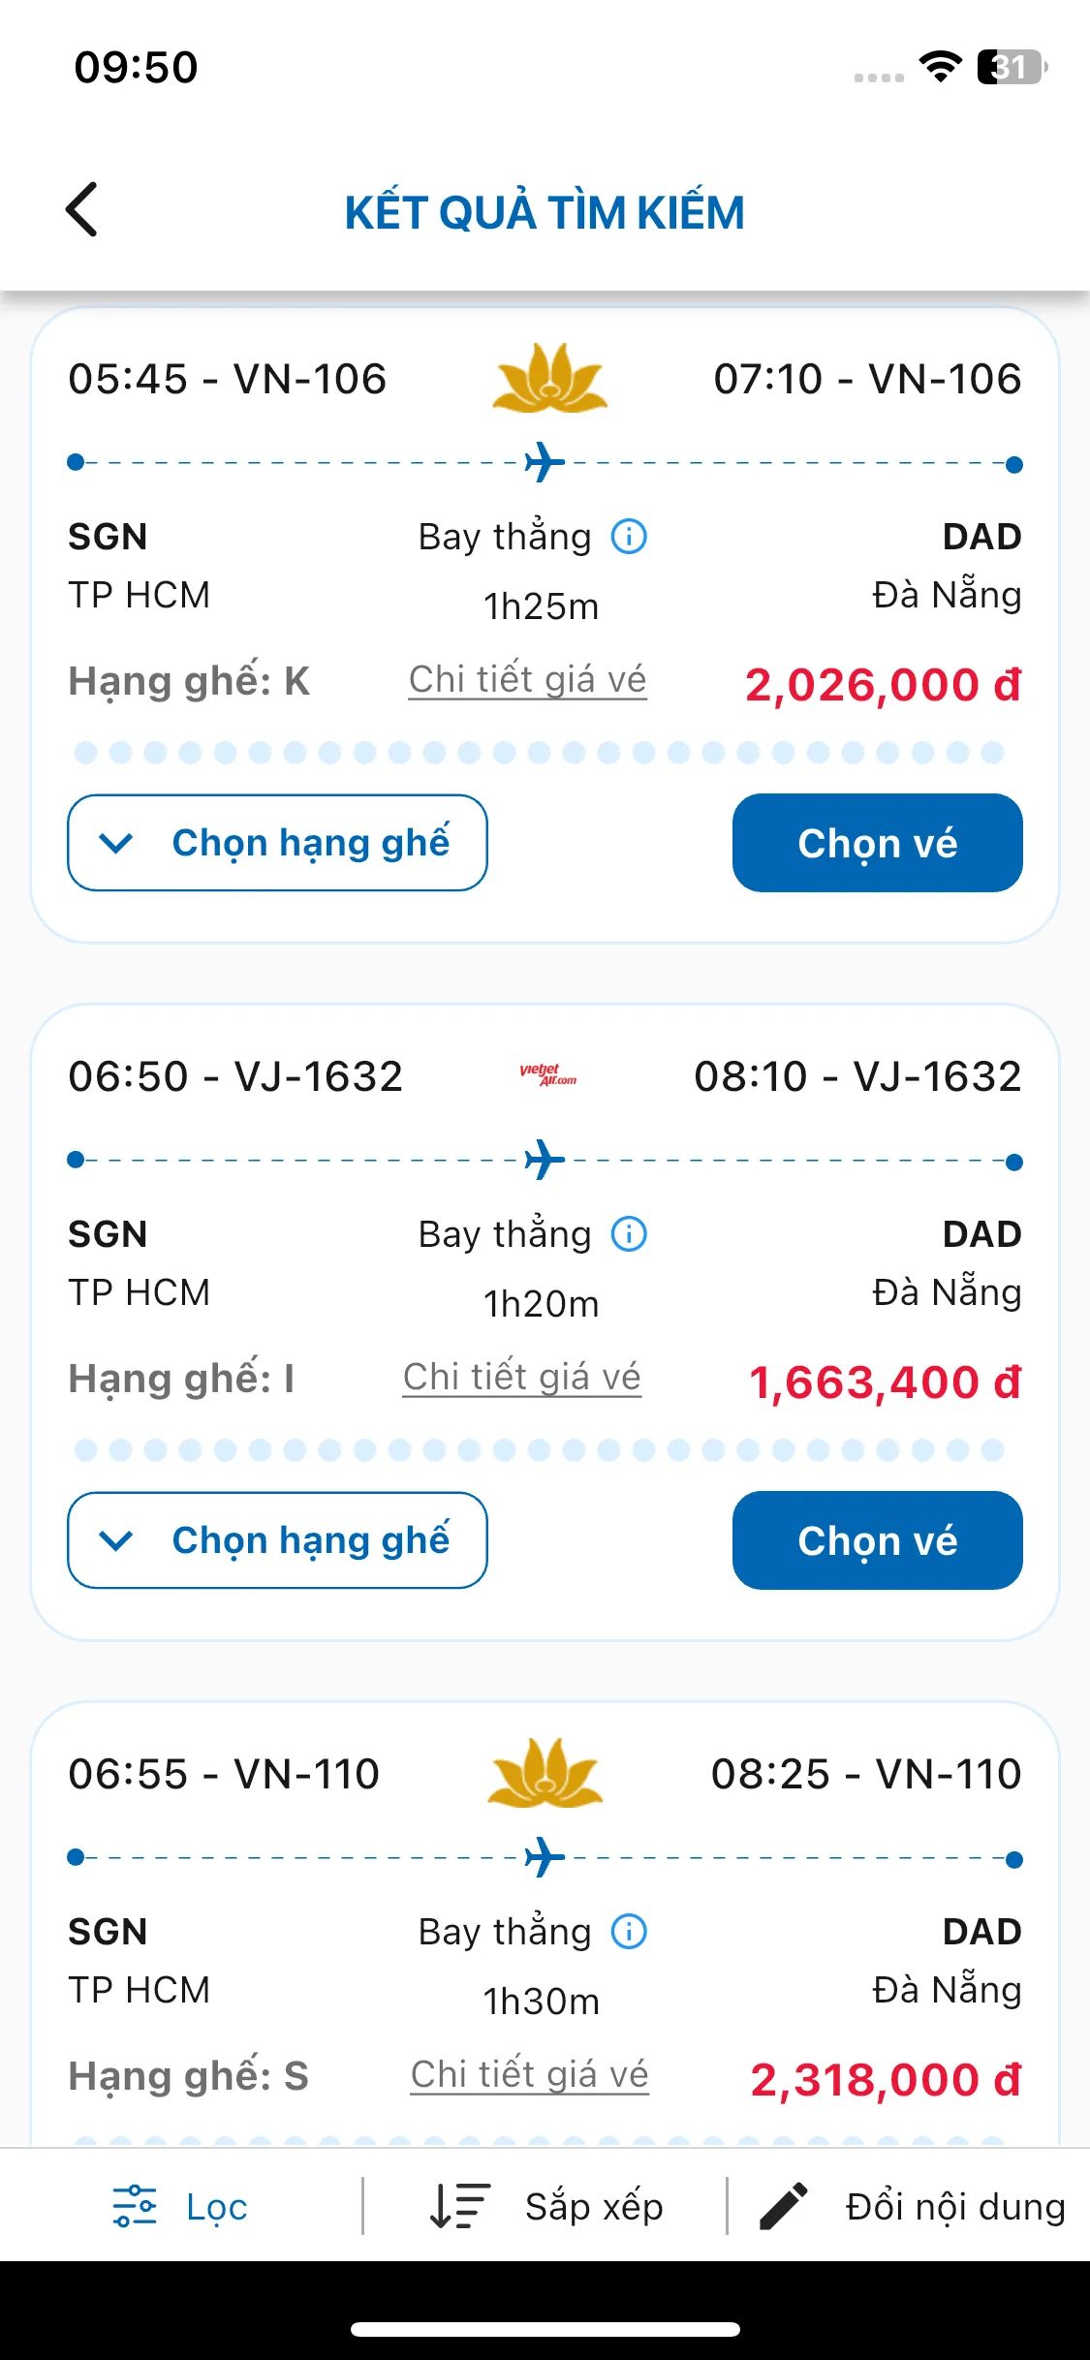Tap the info icon for flight VN-106
1090x2360 pixels.
point(629,536)
